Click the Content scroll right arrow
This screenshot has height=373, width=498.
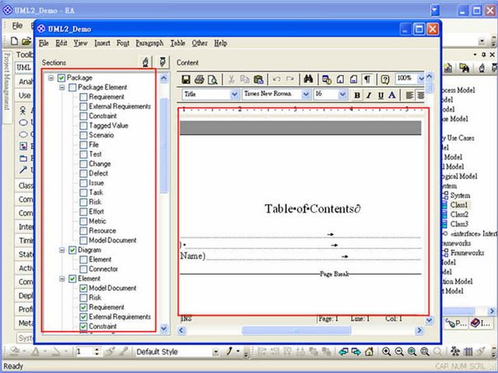point(419,330)
